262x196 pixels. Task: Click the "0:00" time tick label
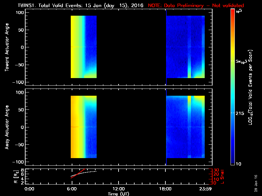(x=29, y=189)
